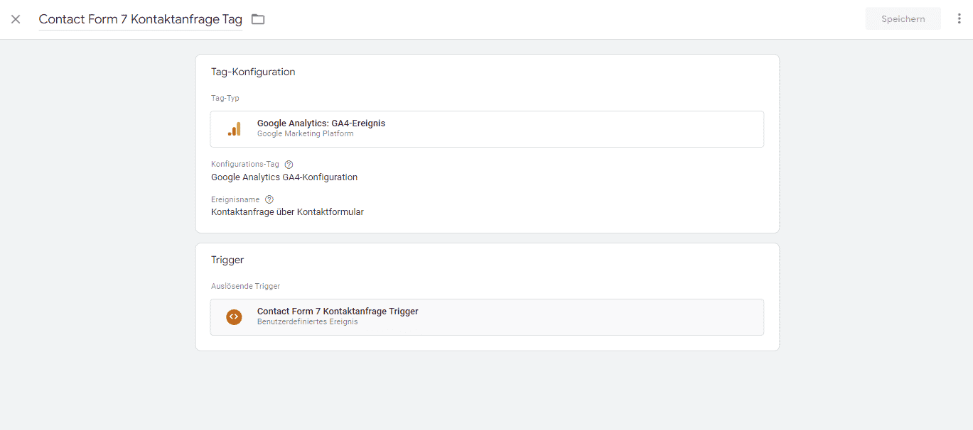Screen dimensions: 973x430
Task: Open help icon next to Ereignisname
Action: pyautogui.click(x=269, y=199)
